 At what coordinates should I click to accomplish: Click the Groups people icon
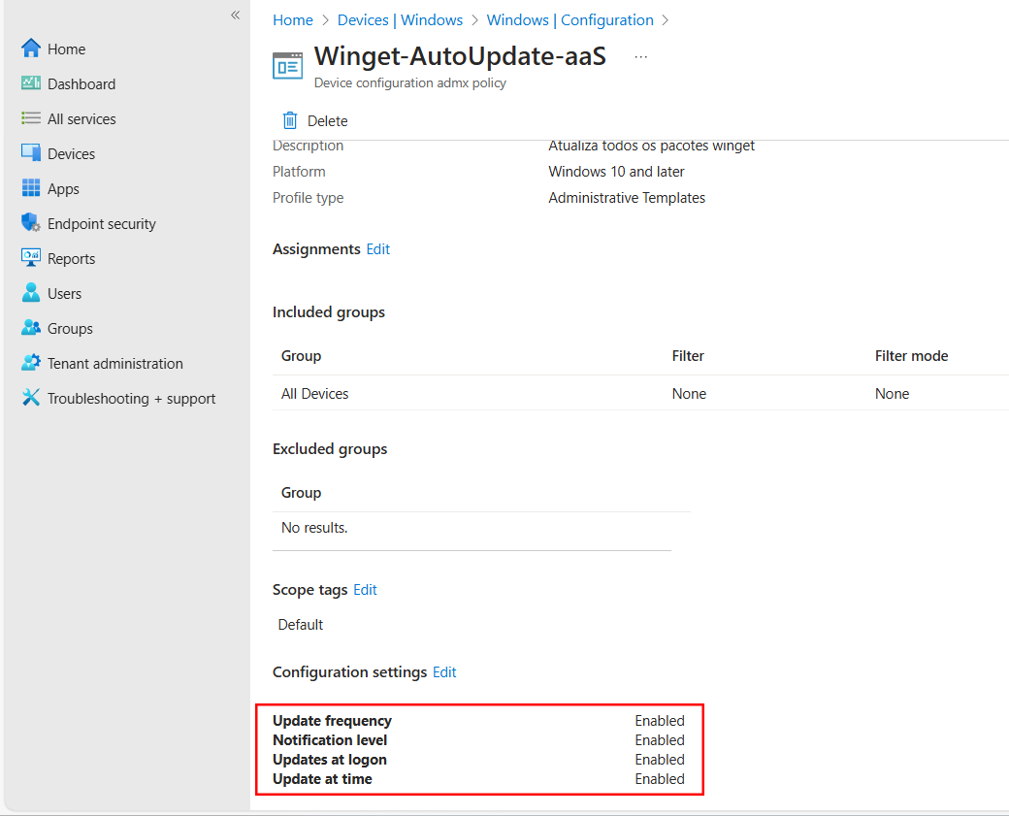pos(31,328)
